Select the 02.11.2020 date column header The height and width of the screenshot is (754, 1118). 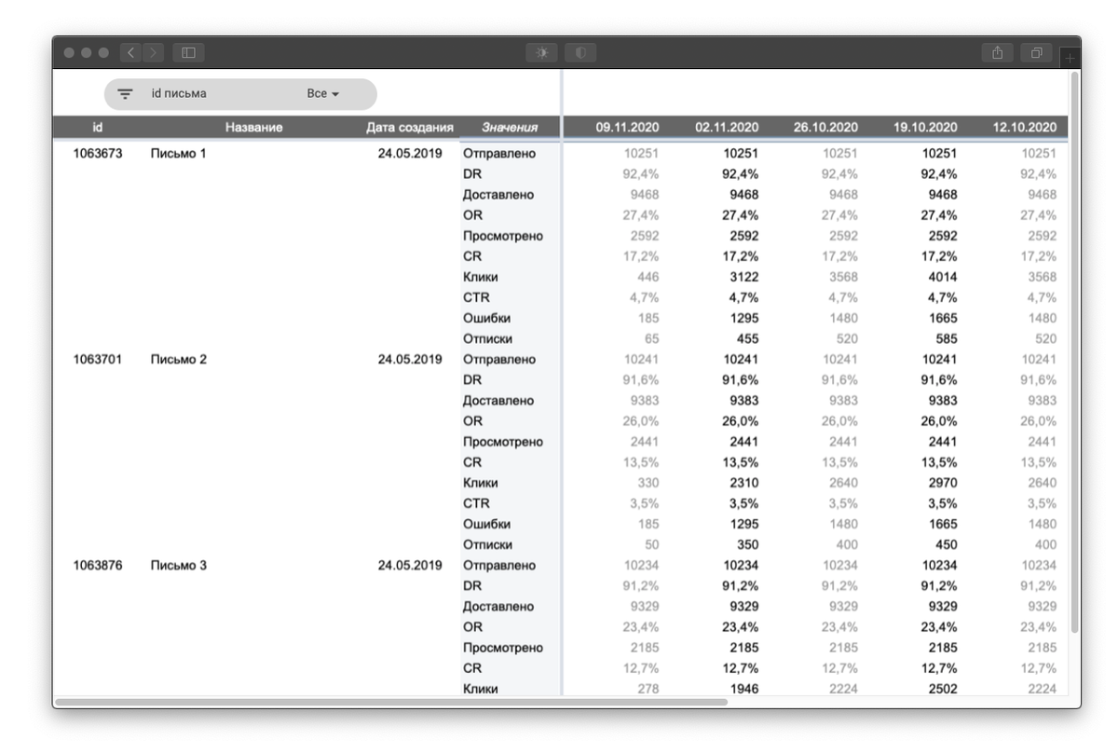pos(727,127)
